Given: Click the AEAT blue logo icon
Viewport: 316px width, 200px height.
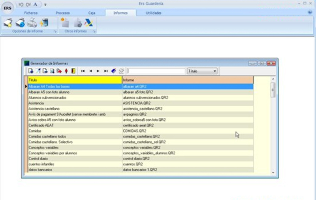Looking at the screenshot, I should (89, 23).
